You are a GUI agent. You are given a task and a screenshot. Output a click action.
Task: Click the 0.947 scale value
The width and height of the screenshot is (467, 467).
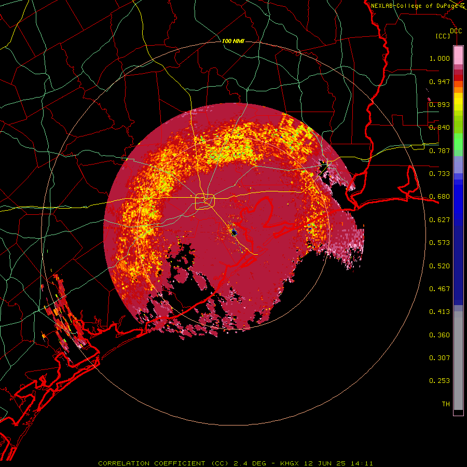439,81
